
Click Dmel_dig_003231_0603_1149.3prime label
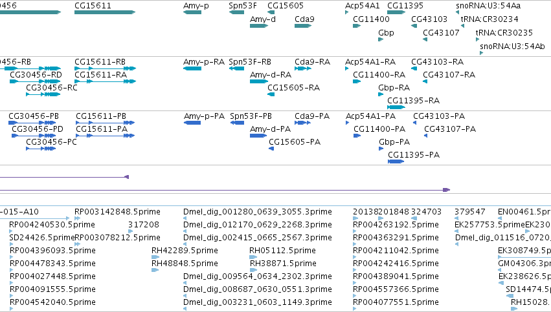tap(257, 302)
